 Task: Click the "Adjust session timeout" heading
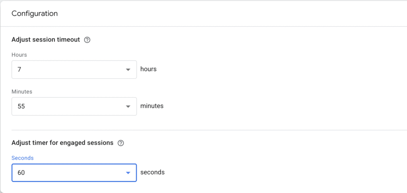pos(46,40)
